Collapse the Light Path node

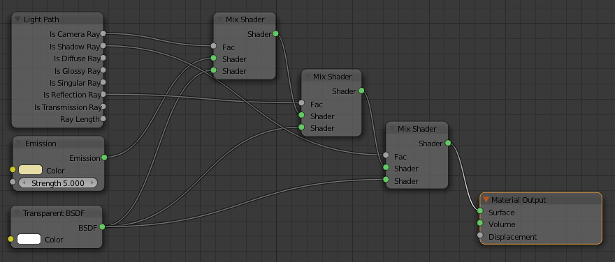click(x=17, y=19)
